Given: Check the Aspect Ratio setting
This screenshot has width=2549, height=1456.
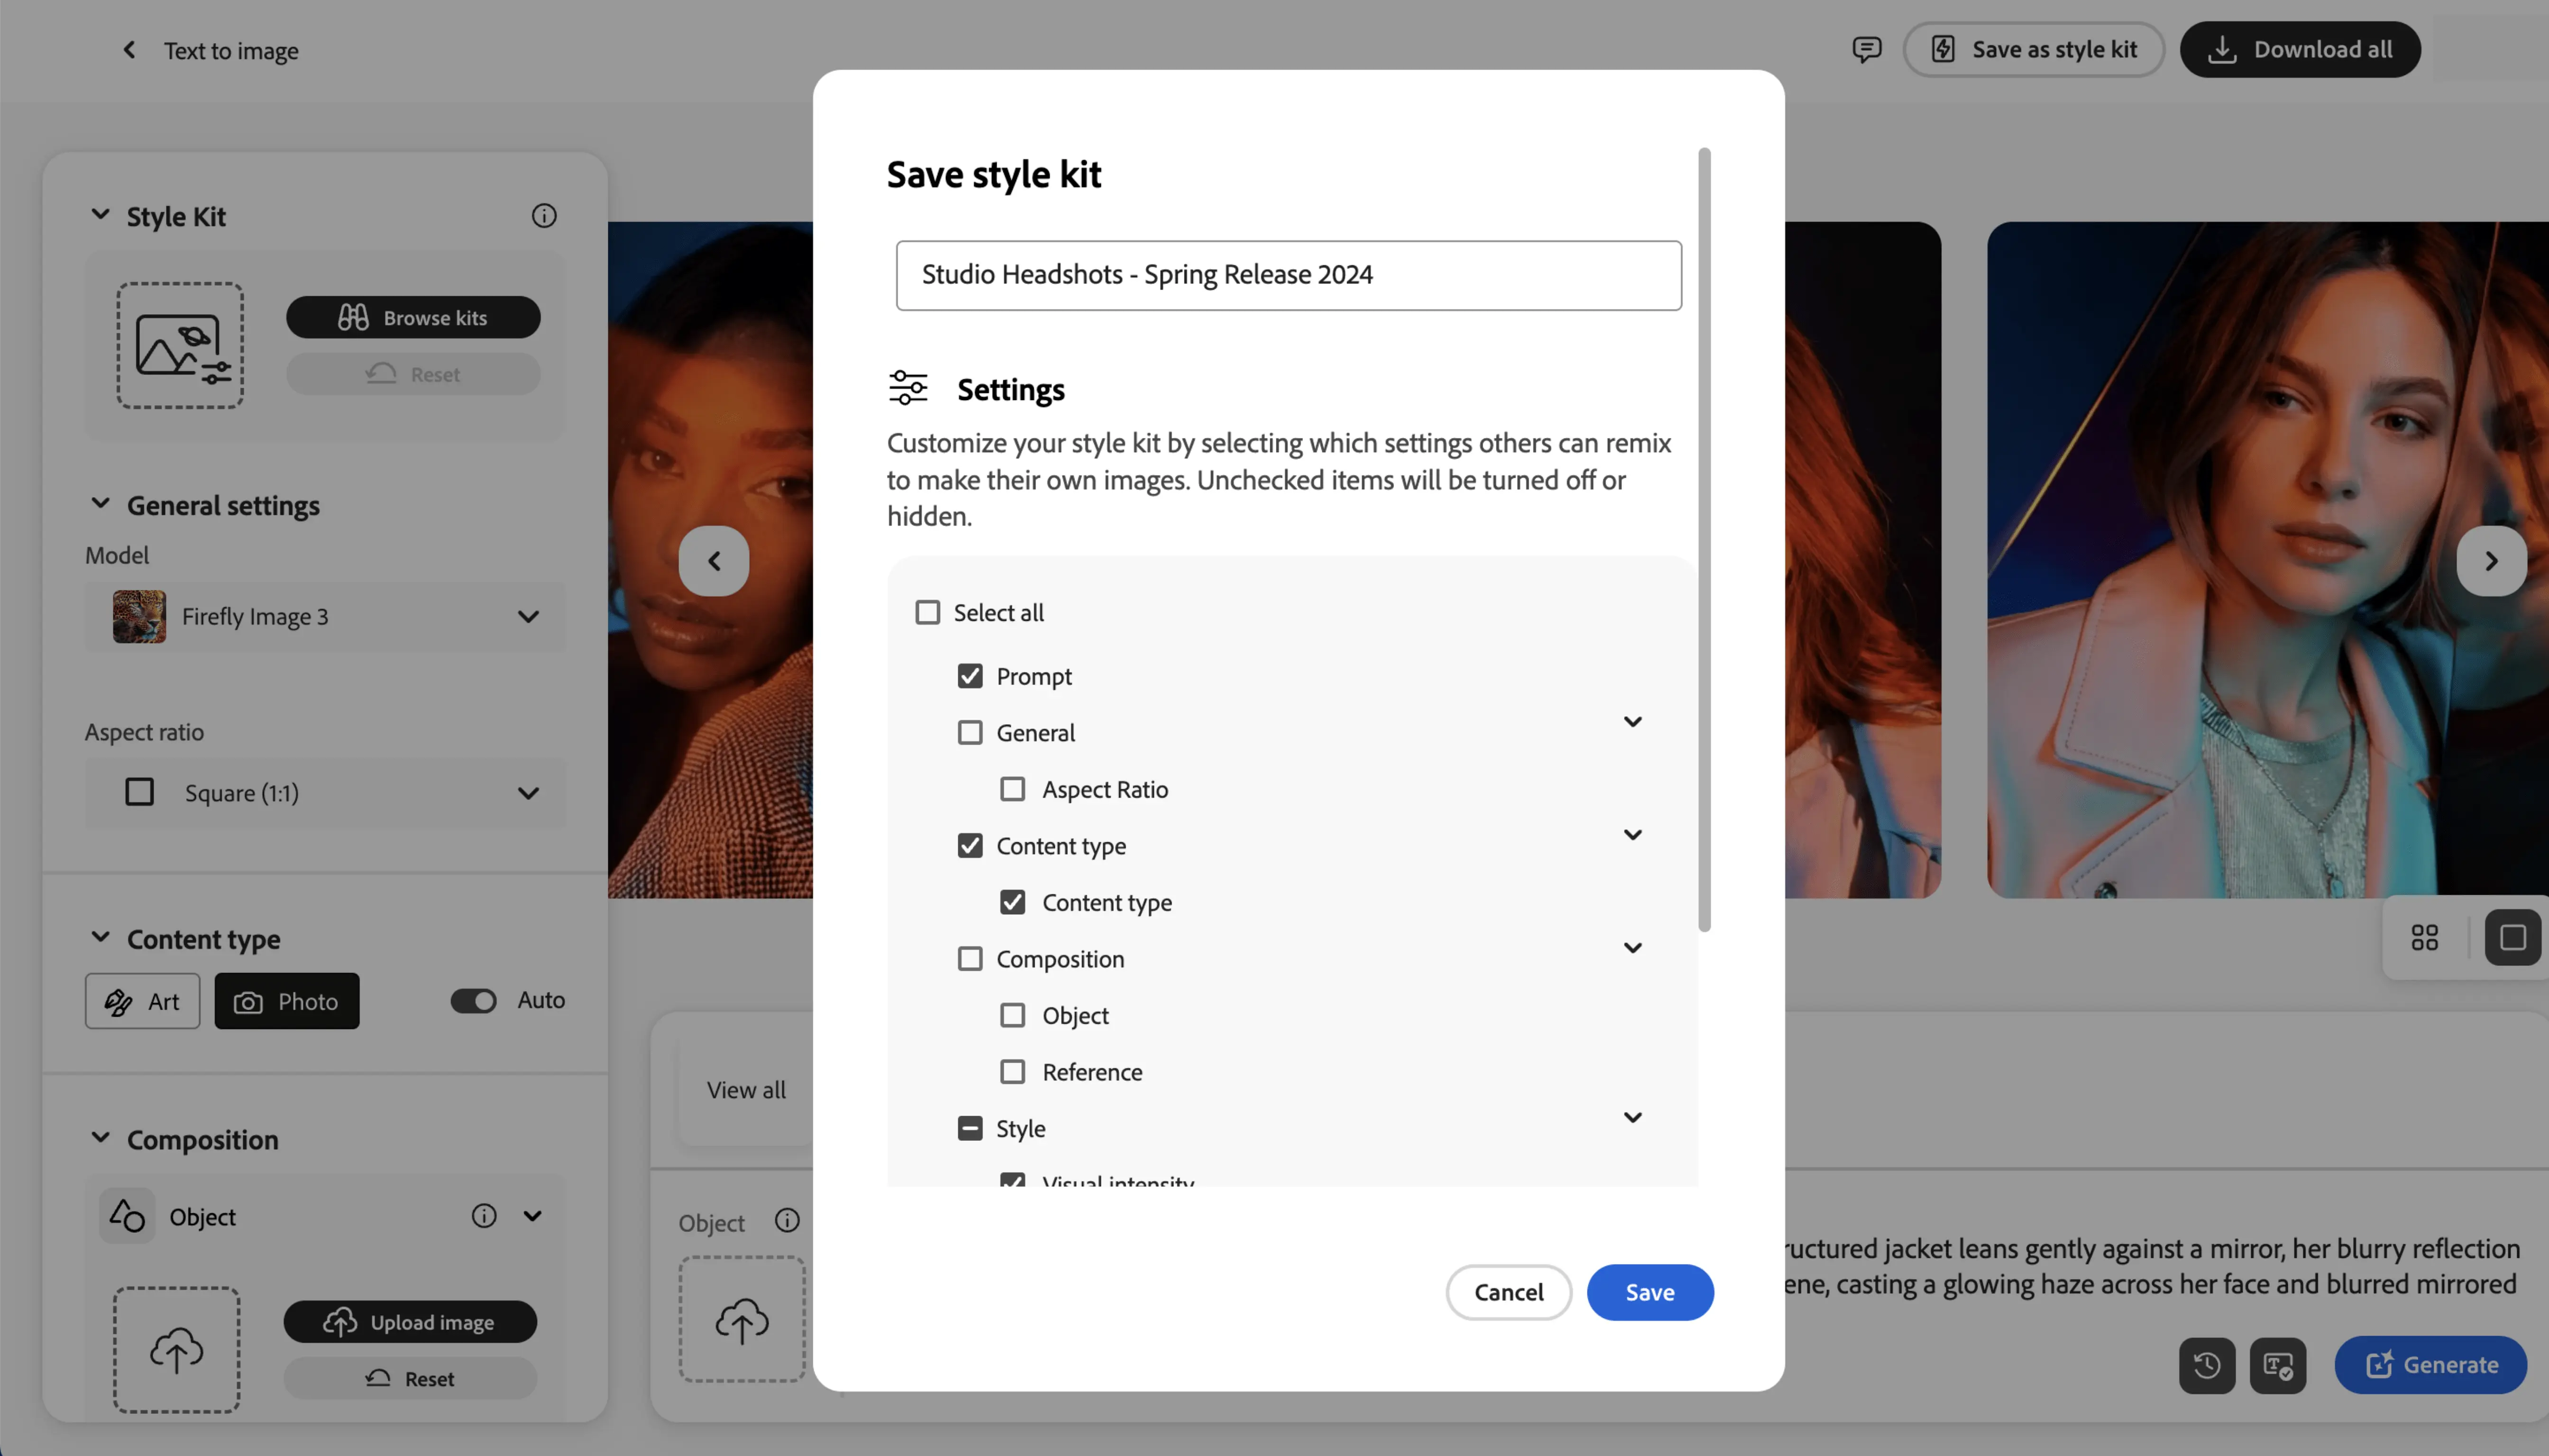Looking at the screenshot, I should pyautogui.click(x=1013, y=789).
